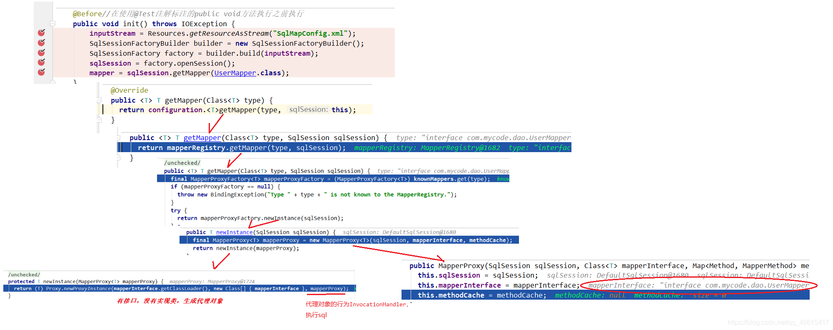Click the @Override annotation

[129, 90]
